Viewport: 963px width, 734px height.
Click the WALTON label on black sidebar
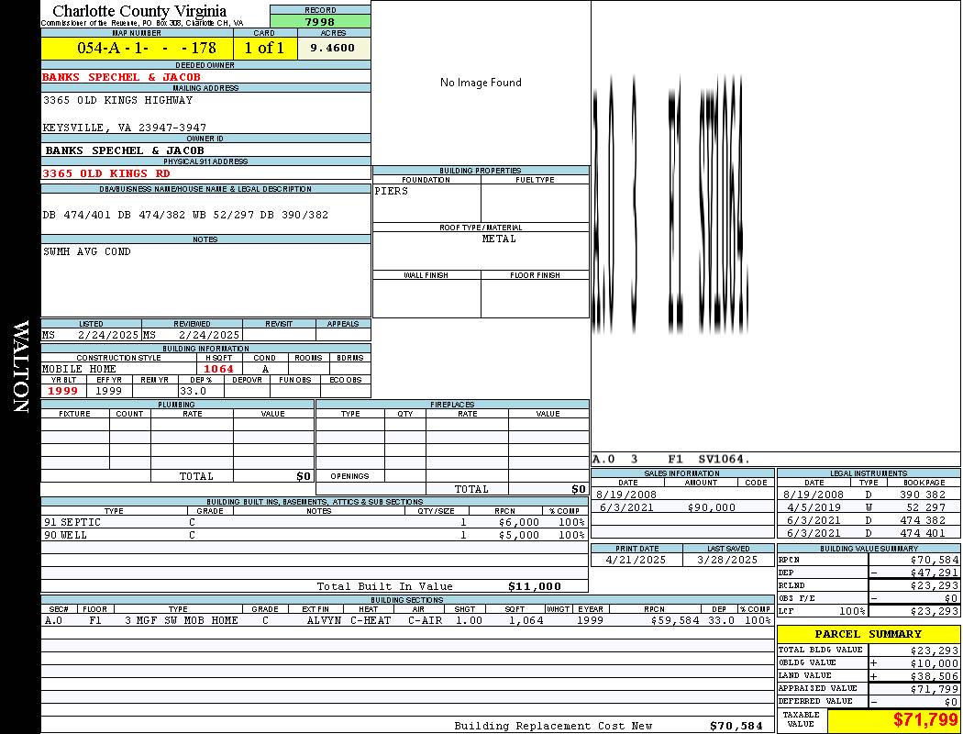coord(20,367)
